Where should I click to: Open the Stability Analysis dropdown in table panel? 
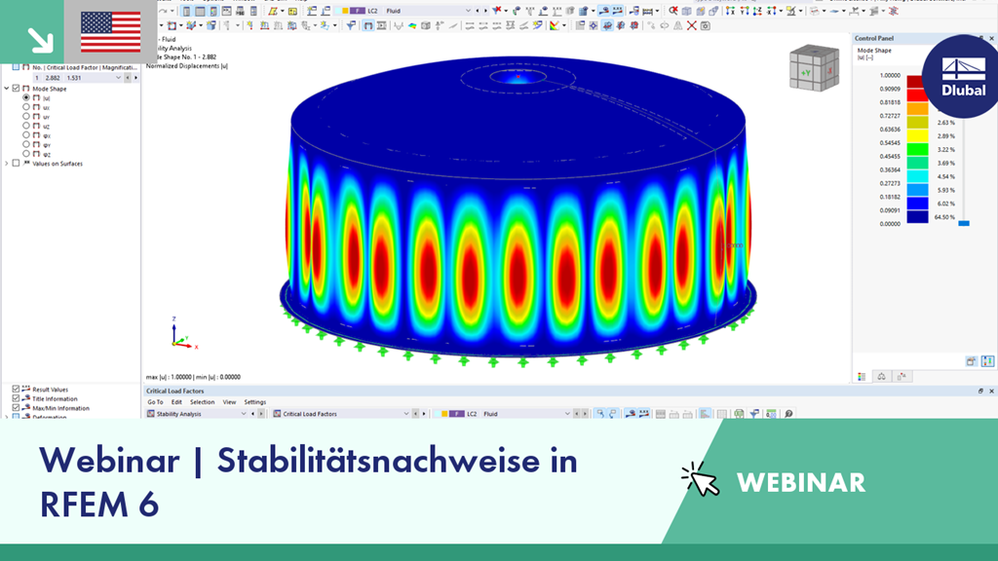pos(243,413)
